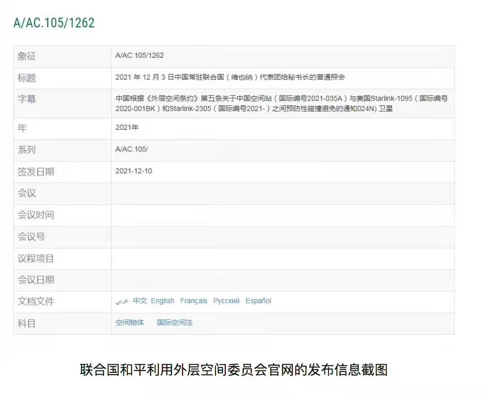Viewport: 486px width, 395px height.
Task: Open the Français document version
Action: click(194, 301)
